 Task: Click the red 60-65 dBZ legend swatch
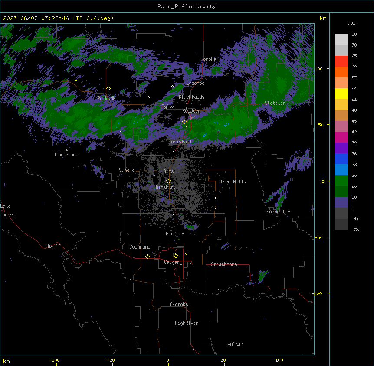(x=341, y=61)
